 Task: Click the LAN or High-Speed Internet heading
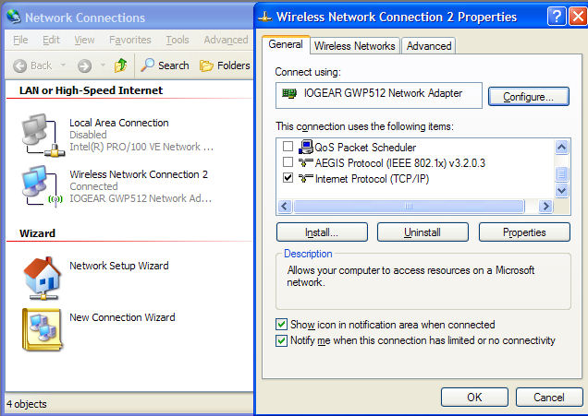tap(91, 90)
